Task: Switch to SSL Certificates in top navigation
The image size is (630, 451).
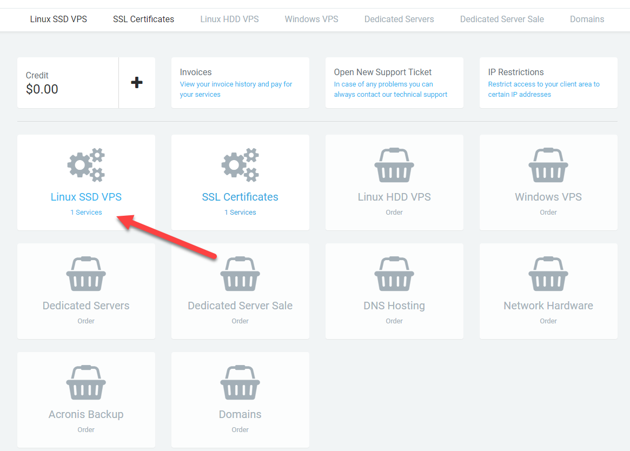Action: tap(143, 19)
